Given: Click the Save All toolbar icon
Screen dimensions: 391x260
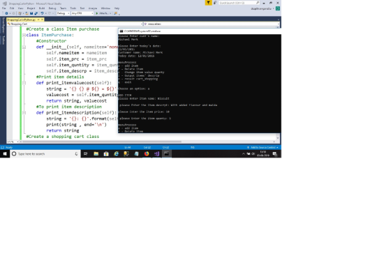Looking at the screenshot, I should 36,13.
